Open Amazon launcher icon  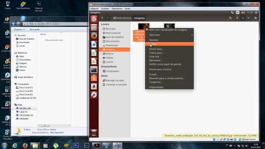94,87
